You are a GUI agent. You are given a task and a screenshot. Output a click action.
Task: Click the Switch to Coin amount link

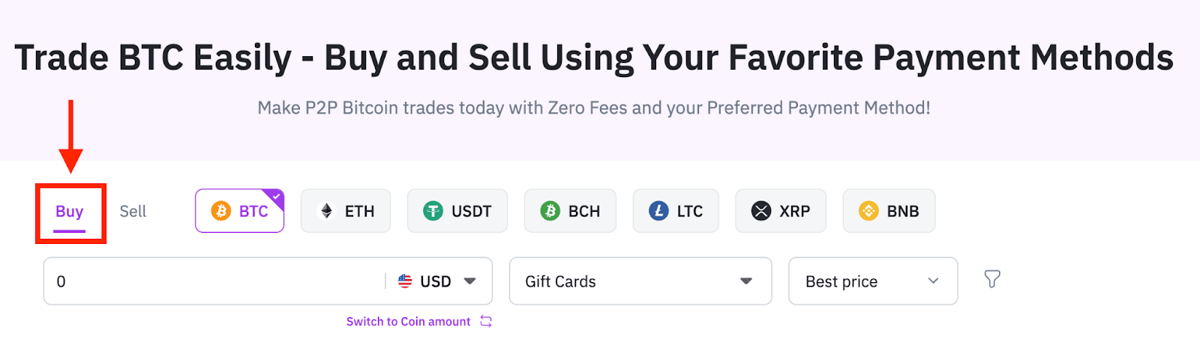click(409, 322)
